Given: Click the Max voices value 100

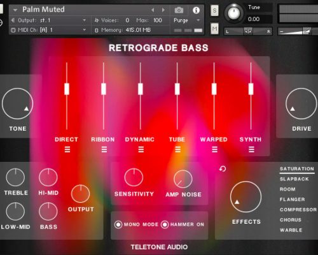Looking at the screenshot, I should pyautogui.click(x=158, y=20).
